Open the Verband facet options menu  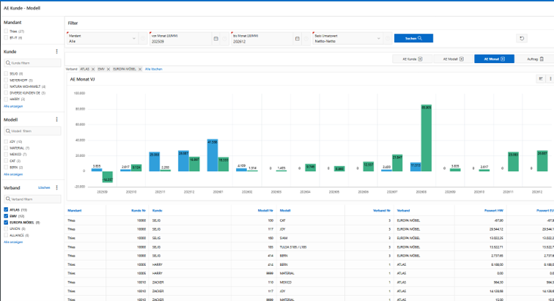[57, 188]
